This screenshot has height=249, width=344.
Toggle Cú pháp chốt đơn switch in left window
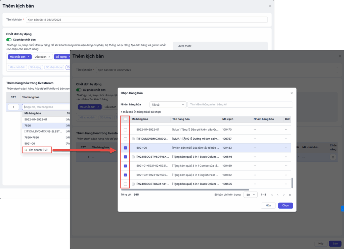9,40
